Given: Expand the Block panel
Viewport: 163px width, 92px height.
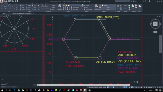Looking at the screenshot, I should (87, 11).
